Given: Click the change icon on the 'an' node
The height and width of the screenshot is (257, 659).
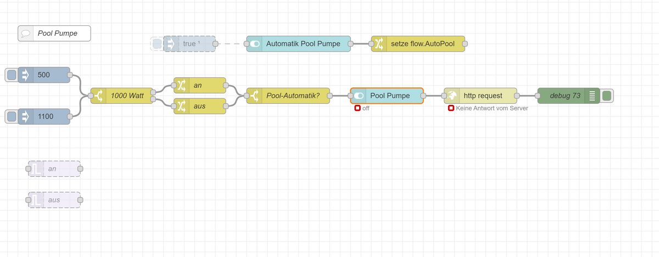Looking at the screenshot, I should (181, 86).
